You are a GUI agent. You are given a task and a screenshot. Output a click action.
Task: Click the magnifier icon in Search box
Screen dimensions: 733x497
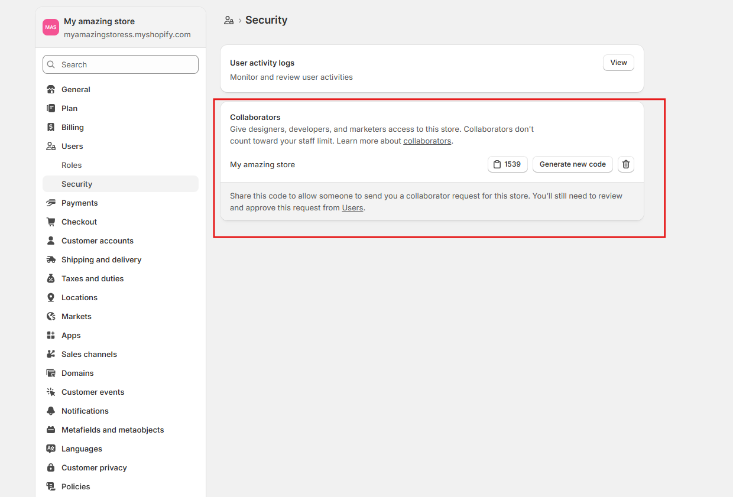51,64
